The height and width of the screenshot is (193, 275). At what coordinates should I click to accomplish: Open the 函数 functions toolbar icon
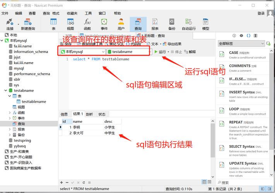click(x=87, y=24)
